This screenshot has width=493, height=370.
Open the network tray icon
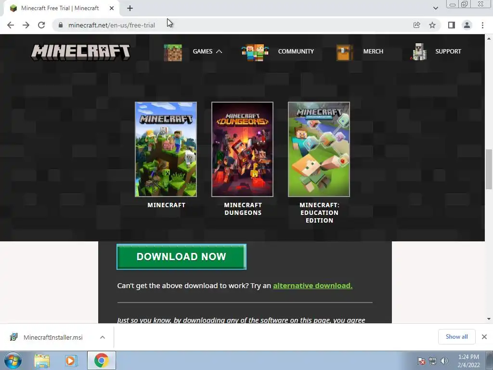(433, 361)
